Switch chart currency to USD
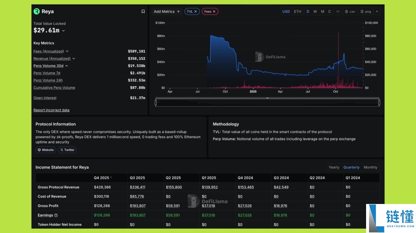 tap(286, 11)
